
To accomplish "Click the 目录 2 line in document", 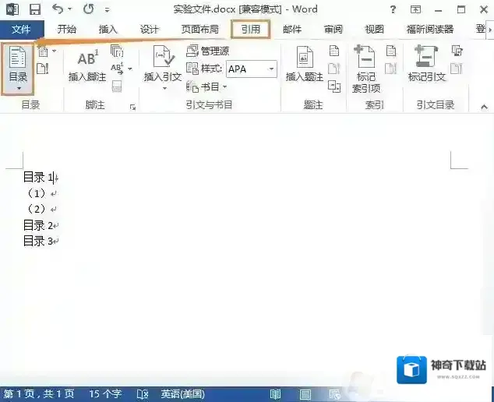I will pyautogui.click(x=38, y=225).
